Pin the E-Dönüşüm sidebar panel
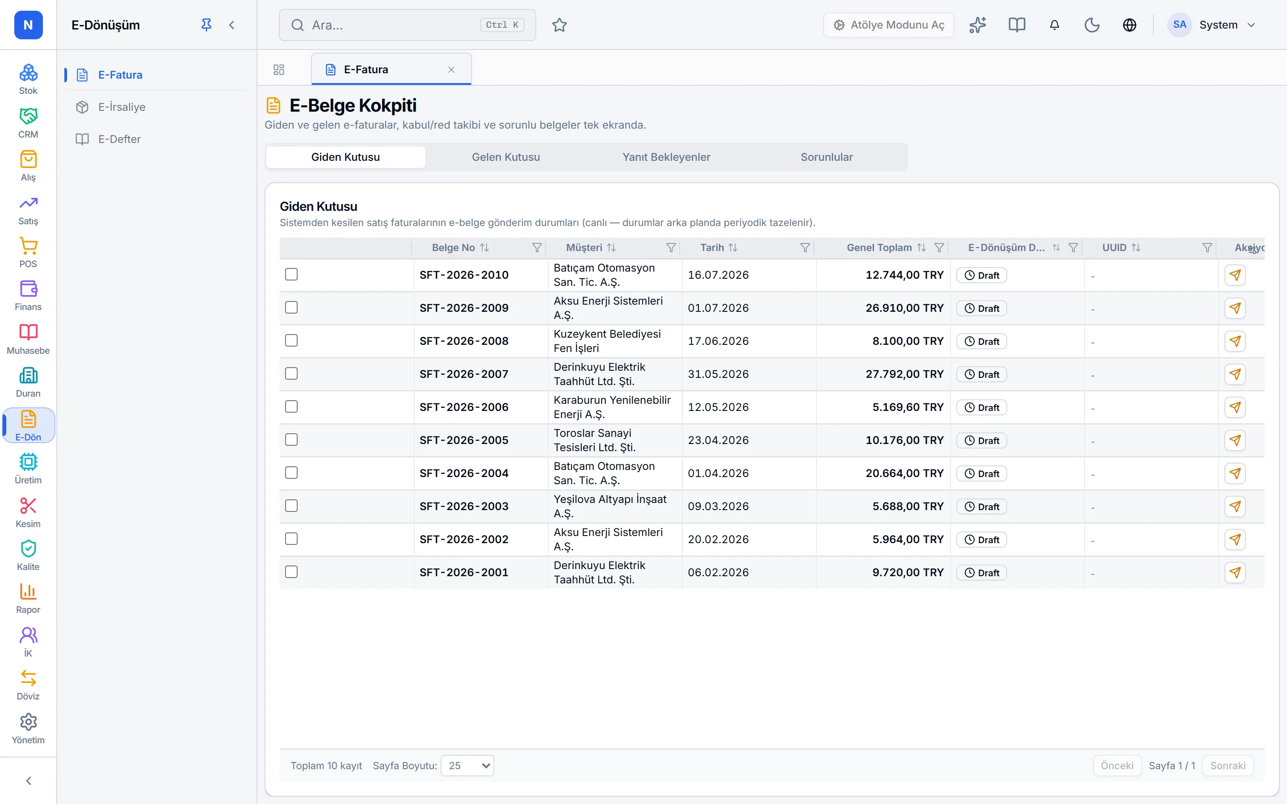Image resolution: width=1287 pixels, height=804 pixels. coord(206,25)
